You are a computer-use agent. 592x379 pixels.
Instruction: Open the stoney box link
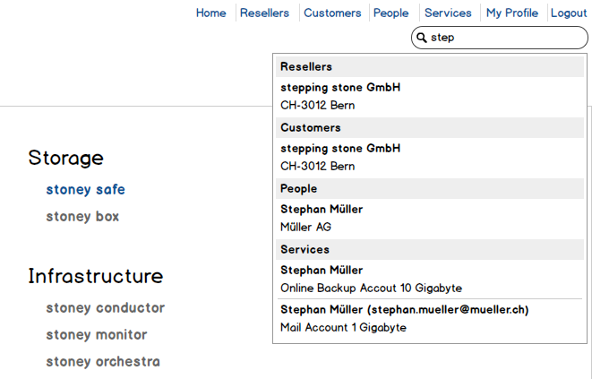82,217
